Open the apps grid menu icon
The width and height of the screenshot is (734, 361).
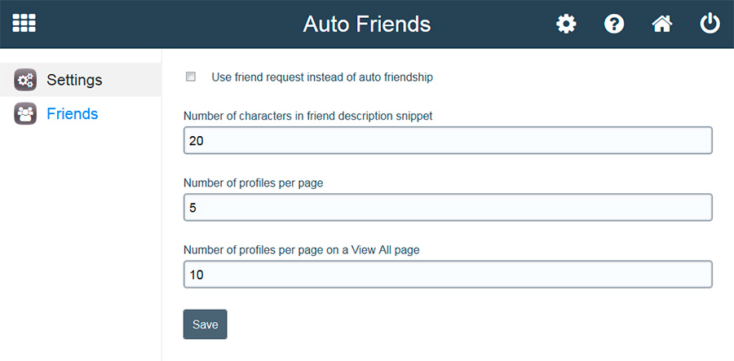coord(24,24)
